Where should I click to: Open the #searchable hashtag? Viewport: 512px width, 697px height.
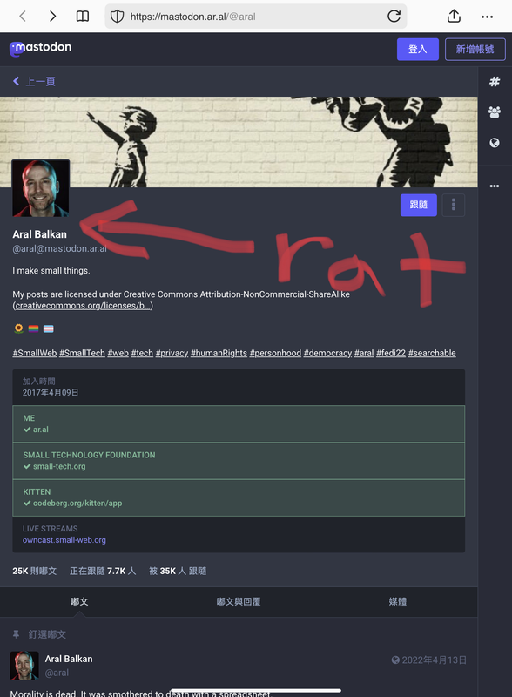click(432, 354)
